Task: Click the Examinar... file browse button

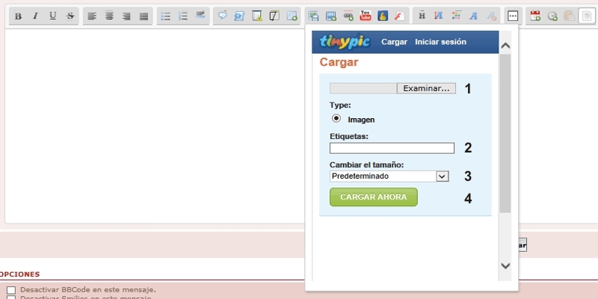Action: [426, 88]
